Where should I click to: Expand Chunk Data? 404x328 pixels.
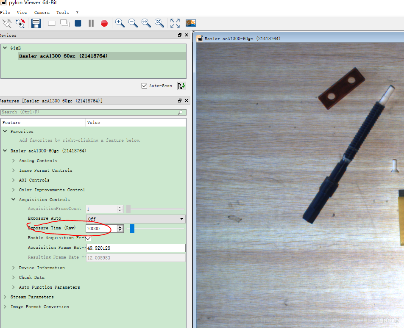click(x=14, y=277)
